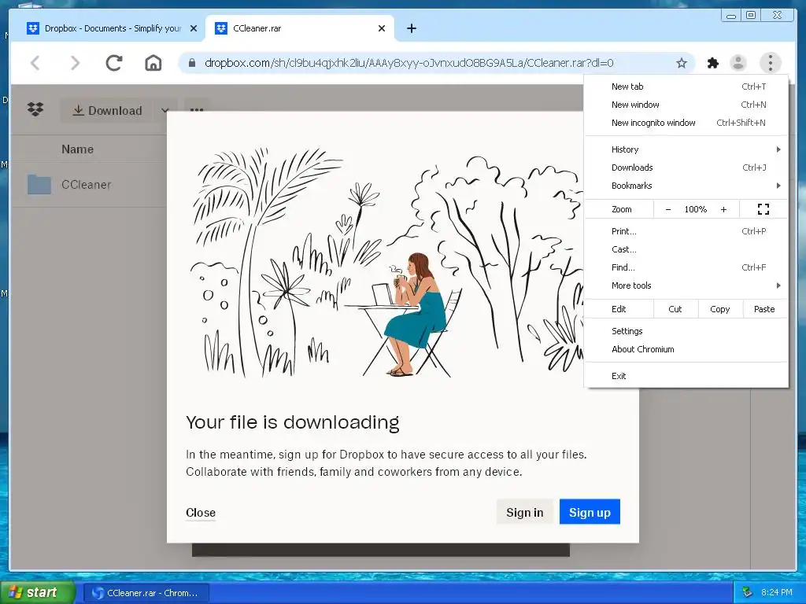The image size is (806, 604).
Task: Close the CCleaner.rar tab
Action: 382,28
